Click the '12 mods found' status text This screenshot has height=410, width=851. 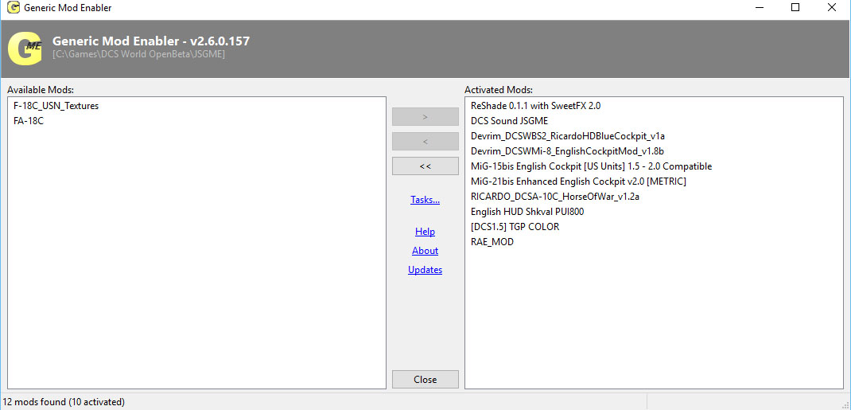[64, 402]
